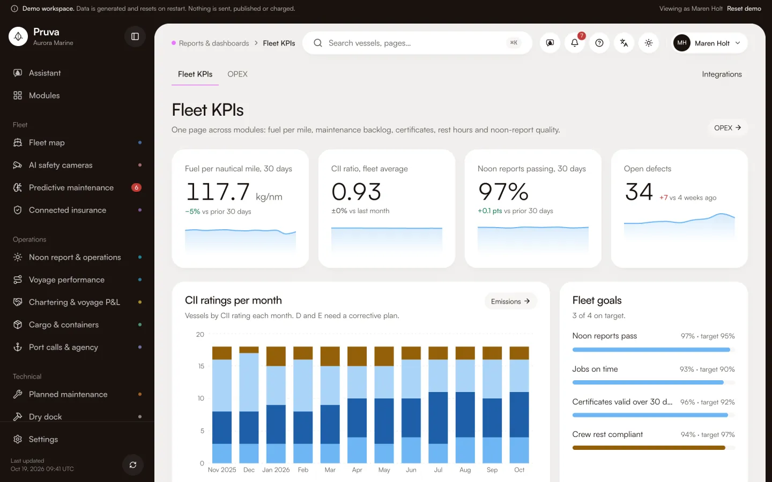Open Planned maintenance in the sidebar
Viewport: 772px width, 482px height.
77,394
